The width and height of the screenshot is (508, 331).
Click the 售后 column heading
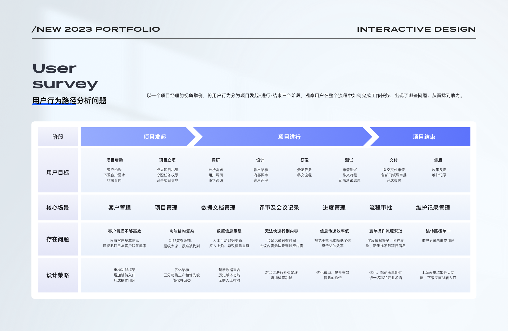438,160
